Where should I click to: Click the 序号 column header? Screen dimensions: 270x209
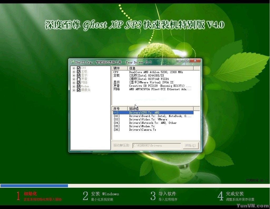(x=120, y=109)
